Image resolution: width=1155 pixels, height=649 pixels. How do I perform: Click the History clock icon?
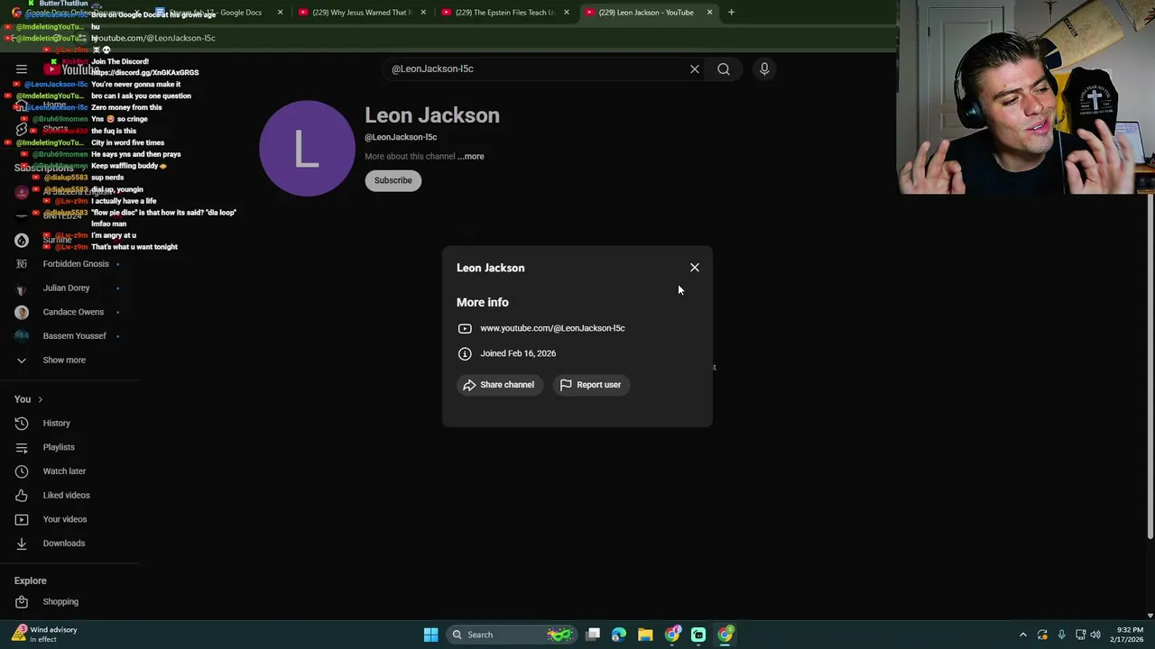pyautogui.click(x=22, y=423)
